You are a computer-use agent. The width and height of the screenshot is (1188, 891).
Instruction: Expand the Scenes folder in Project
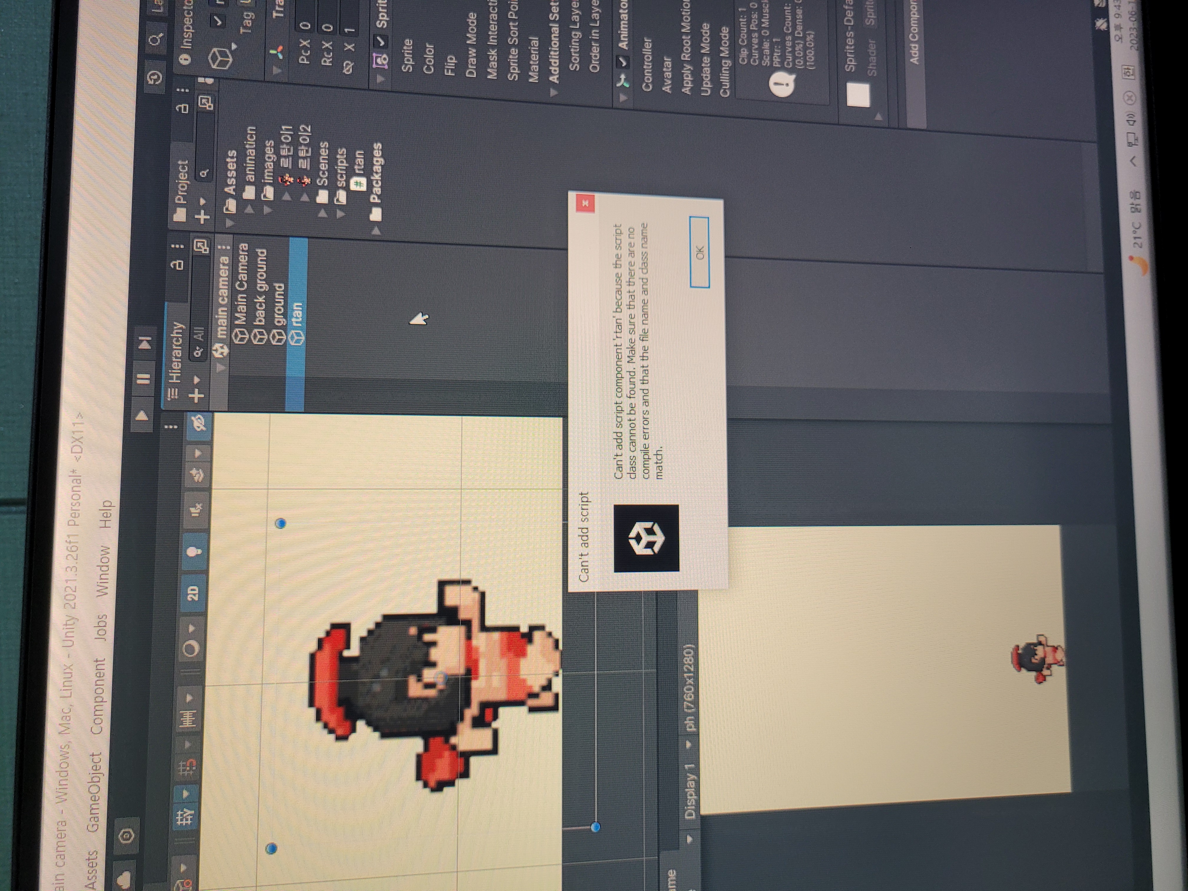[323, 213]
